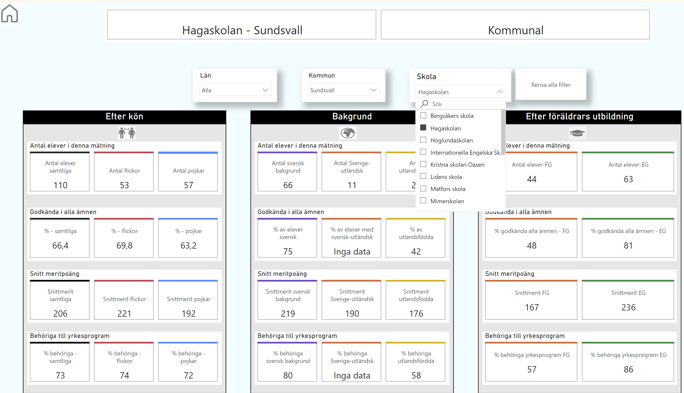Check the Bergsåkers skola checkbox

423,116
